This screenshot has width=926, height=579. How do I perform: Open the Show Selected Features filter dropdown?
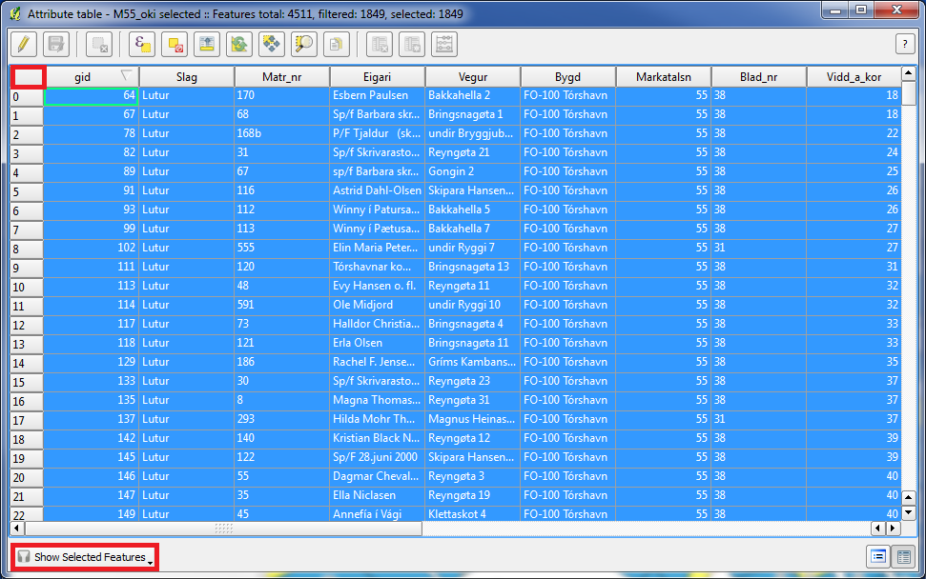pos(85,557)
